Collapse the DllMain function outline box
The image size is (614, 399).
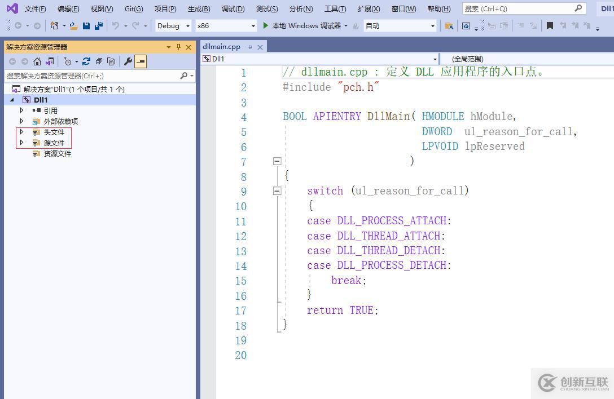click(x=277, y=161)
